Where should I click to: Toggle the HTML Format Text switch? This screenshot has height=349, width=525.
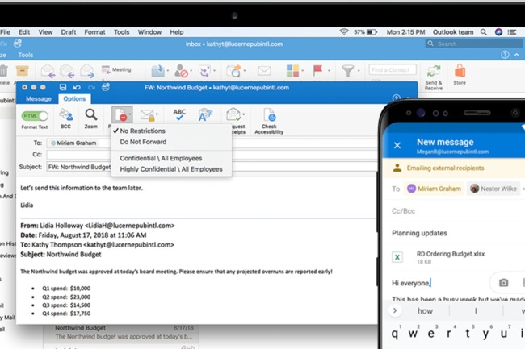click(35, 116)
